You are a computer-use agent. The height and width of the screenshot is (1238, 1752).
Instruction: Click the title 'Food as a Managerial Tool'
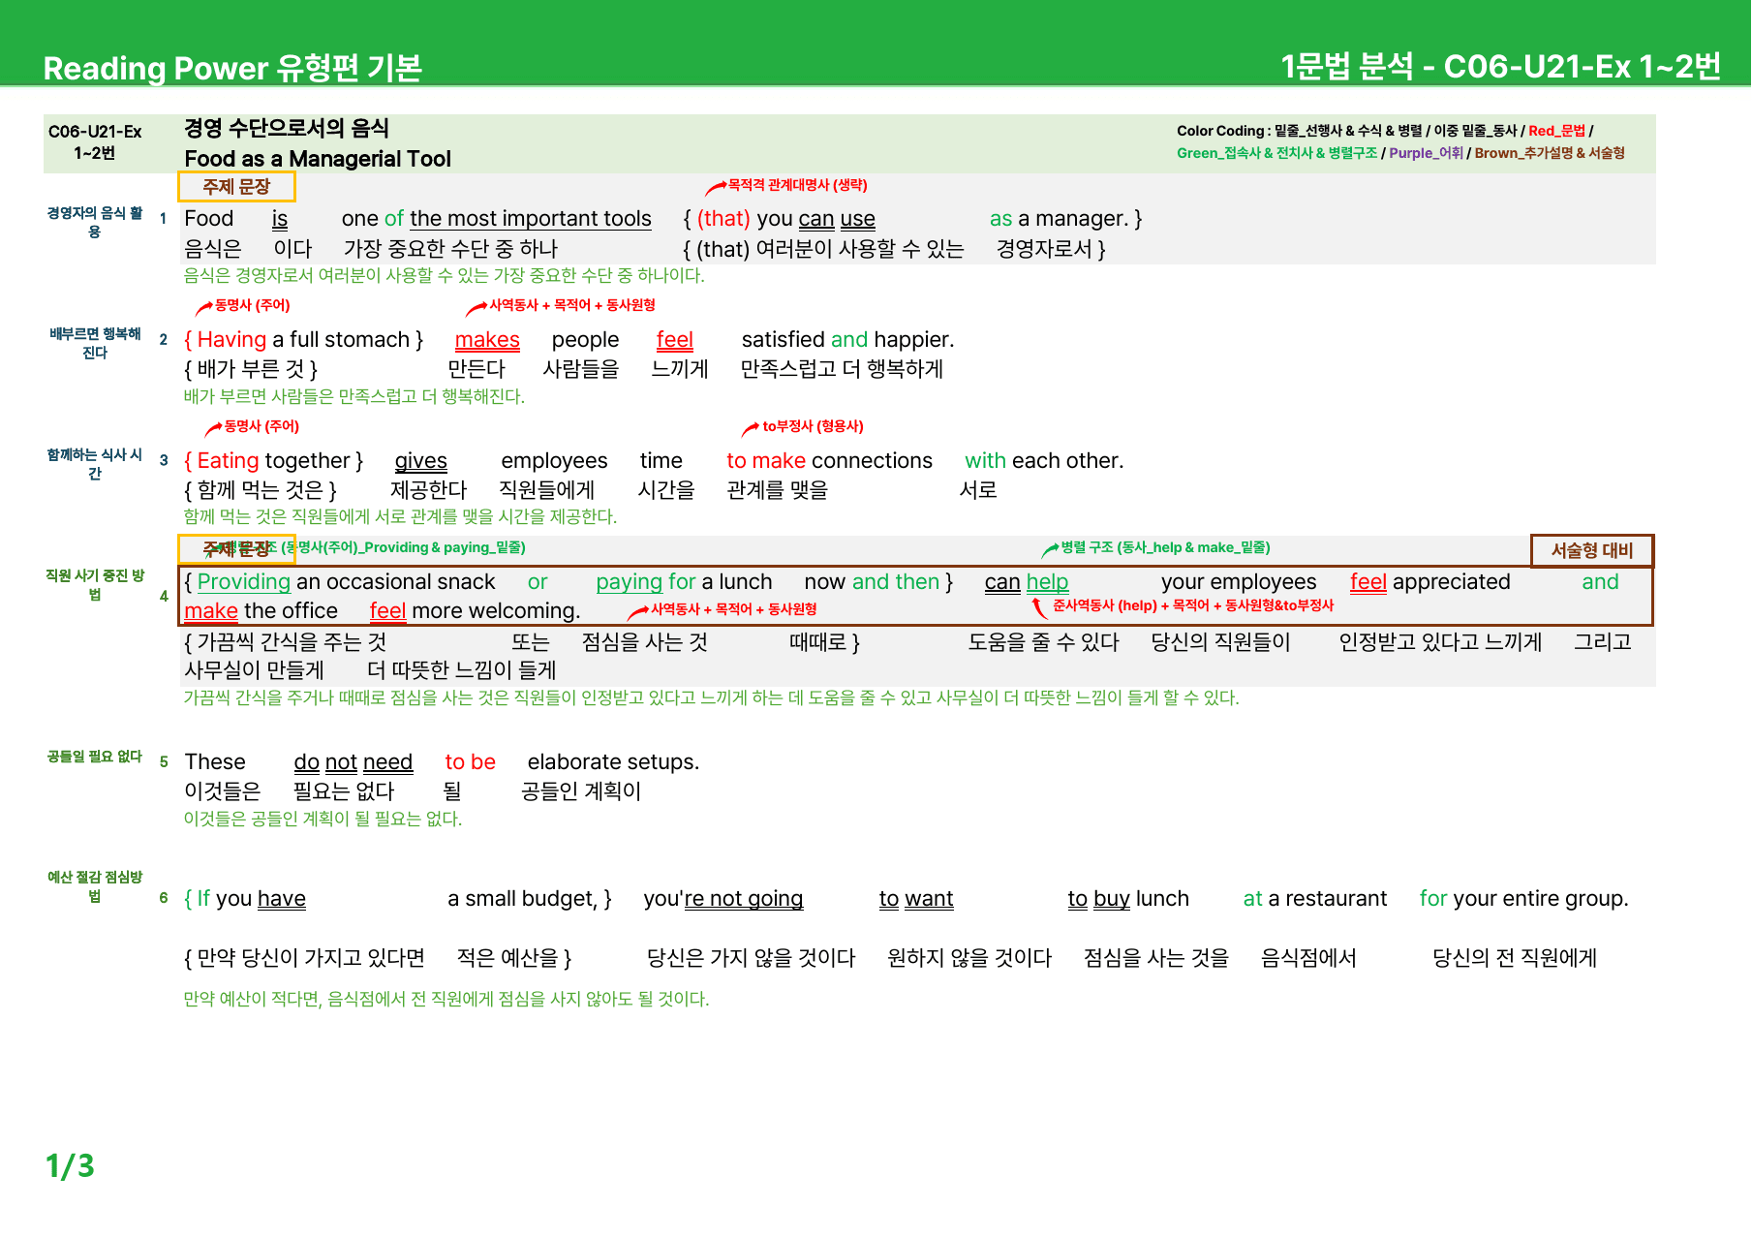(x=318, y=159)
